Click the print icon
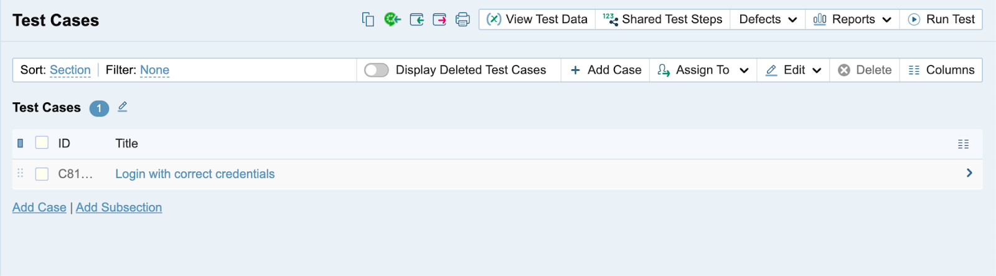The image size is (996, 276). coord(463,19)
